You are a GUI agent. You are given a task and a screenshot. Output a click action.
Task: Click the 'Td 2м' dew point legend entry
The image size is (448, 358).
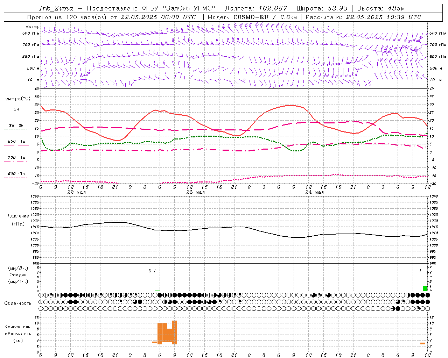[16, 125]
